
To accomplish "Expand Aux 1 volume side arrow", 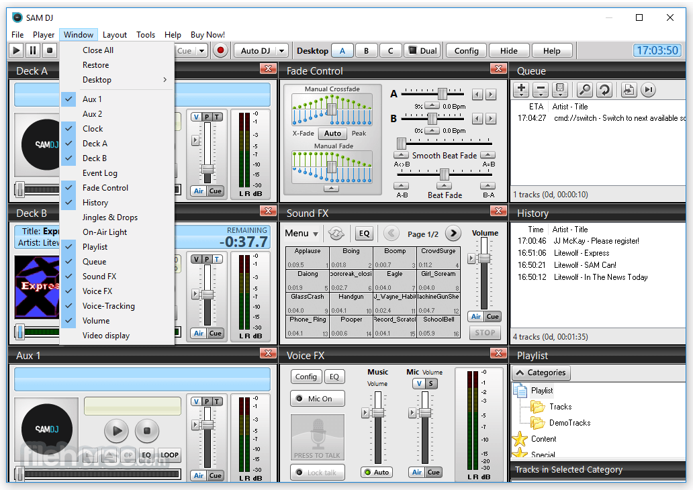I will [x=195, y=425].
